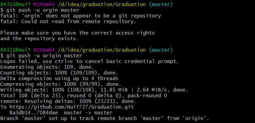Click the first cyan (master) branch indicator
This screenshot has height=123, width=255.
coord(161,4)
